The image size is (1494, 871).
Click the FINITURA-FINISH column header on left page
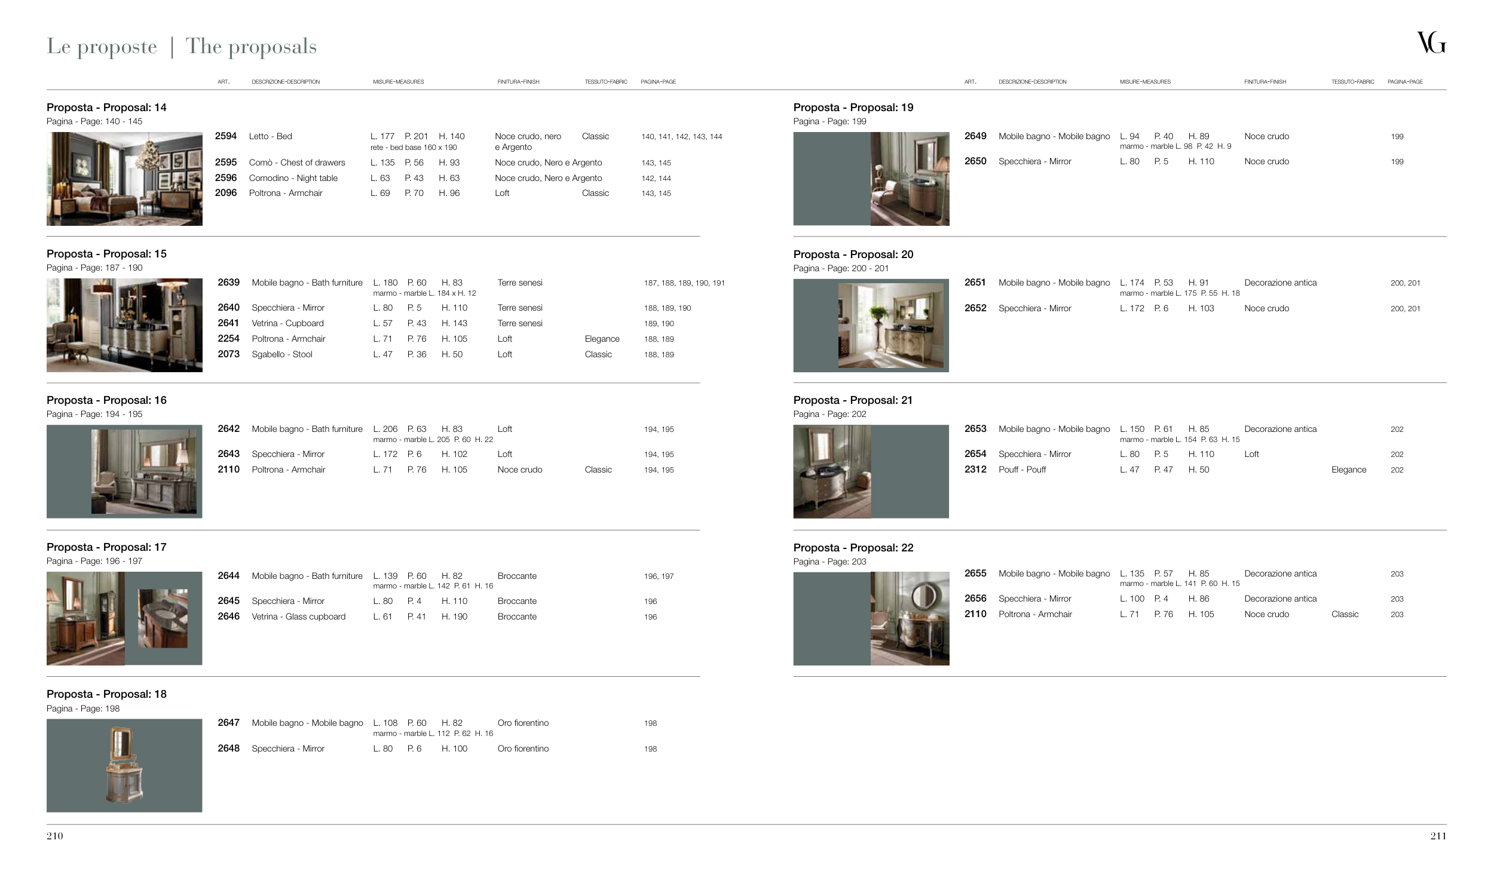(x=518, y=82)
